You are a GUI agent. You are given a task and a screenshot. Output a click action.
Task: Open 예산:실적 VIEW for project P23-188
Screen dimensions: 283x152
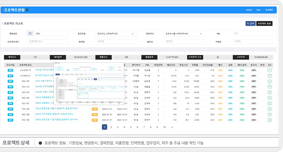tap(242, 109)
